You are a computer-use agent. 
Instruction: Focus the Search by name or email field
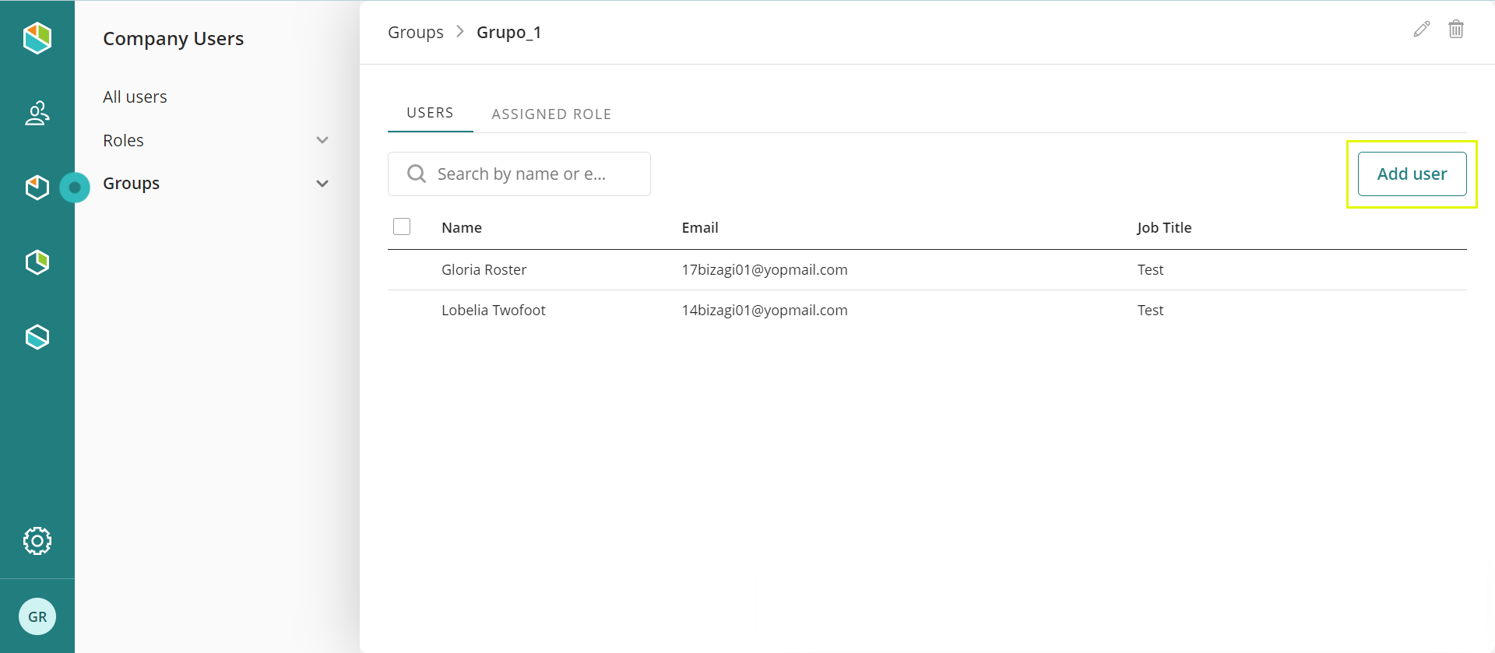(x=519, y=174)
